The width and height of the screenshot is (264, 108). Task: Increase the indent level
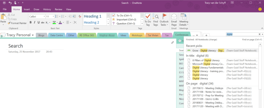point(74,16)
